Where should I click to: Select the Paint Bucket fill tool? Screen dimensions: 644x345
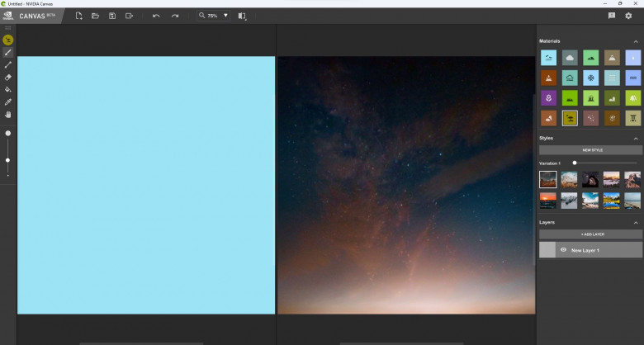[7, 89]
